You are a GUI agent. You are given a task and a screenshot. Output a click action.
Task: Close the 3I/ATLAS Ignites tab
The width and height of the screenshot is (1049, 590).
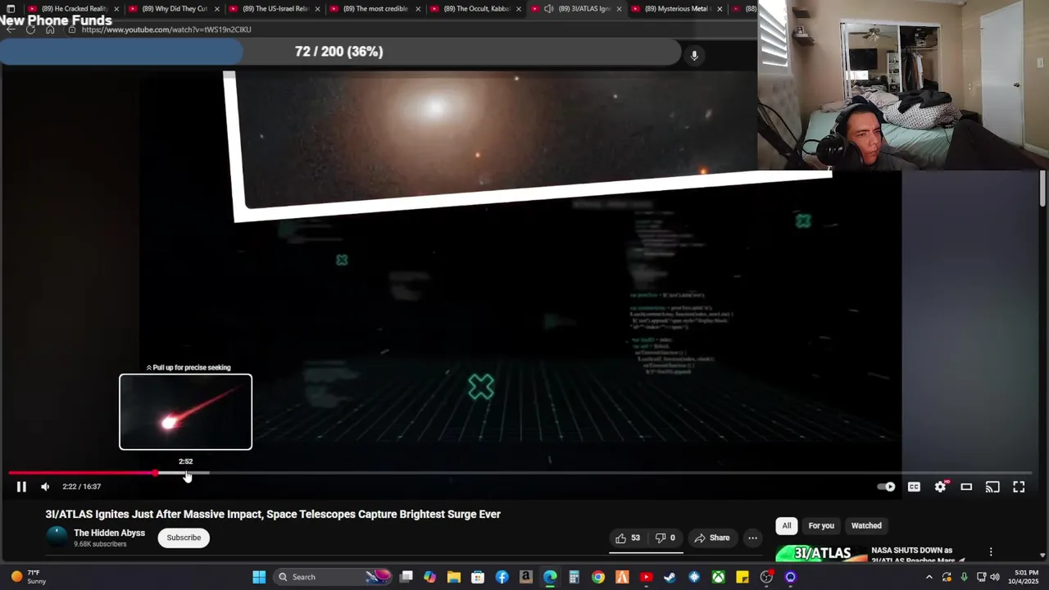[619, 9]
